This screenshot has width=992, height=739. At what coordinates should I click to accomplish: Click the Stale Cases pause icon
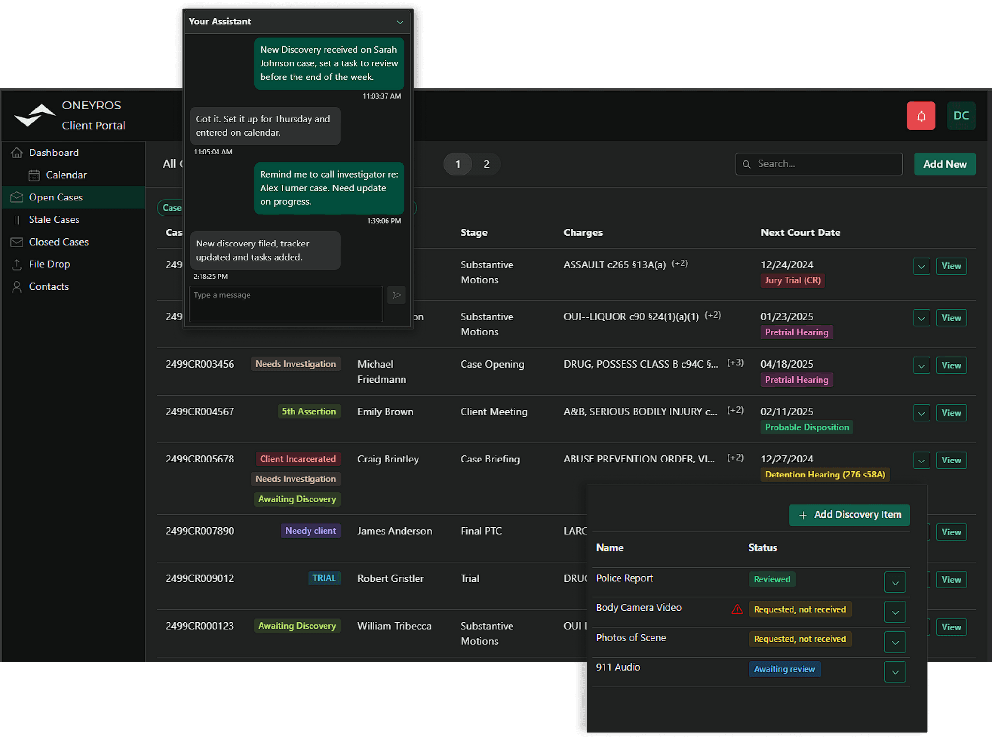click(17, 220)
